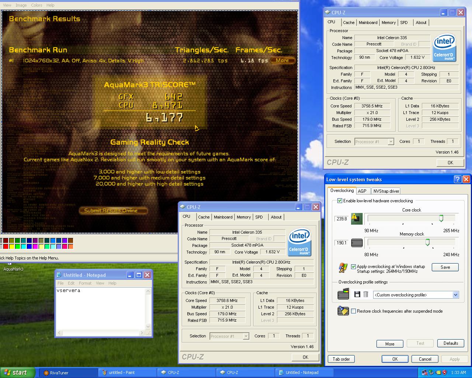Click Safely Remove Hardware tray icon
The height and width of the screenshot is (378, 472).
coord(431,372)
